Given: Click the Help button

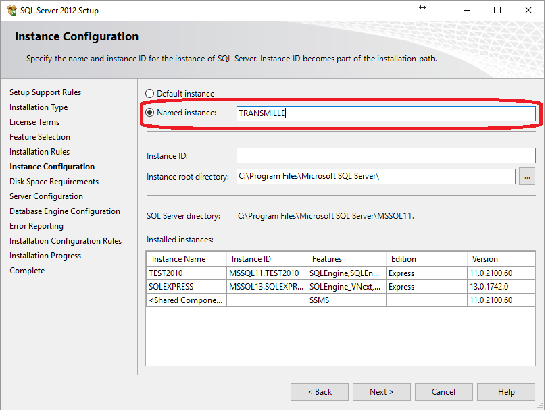Looking at the screenshot, I should (506, 392).
